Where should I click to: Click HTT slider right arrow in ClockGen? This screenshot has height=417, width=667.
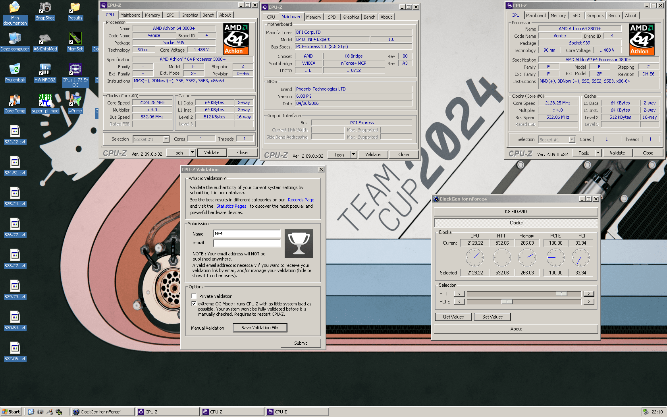(x=589, y=294)
